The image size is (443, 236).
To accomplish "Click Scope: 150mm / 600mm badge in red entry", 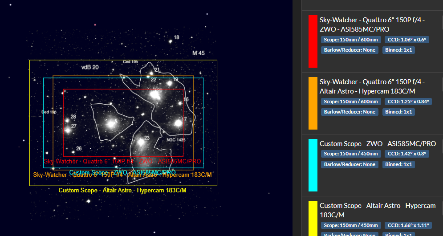I will pyautogui.click(x=351, y=40).
